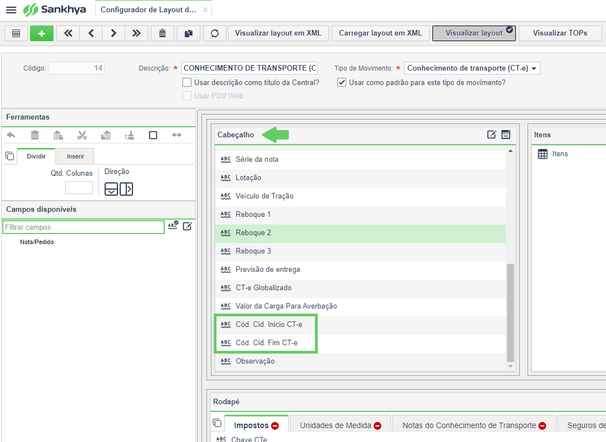Expand the Nota/Pedido fields node

[x=37, y=242]
